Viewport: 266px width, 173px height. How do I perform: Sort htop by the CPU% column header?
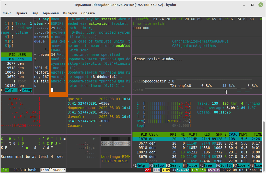[x=233, y=134]
